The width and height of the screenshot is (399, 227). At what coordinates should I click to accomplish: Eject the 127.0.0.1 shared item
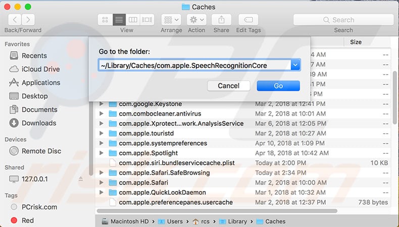81,179
